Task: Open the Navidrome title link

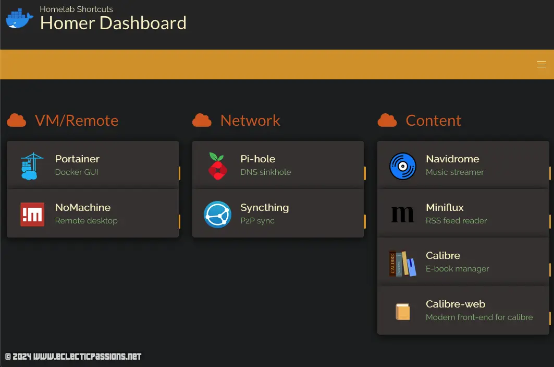Action: tap(452, 159)
